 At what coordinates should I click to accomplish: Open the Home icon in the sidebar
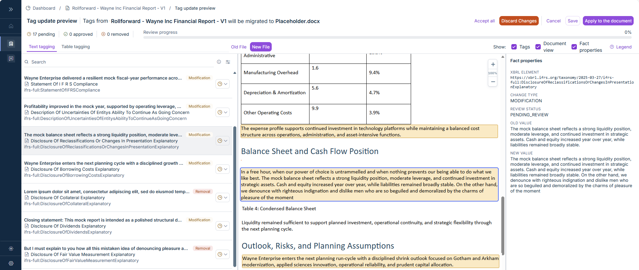tap(11, 26)
